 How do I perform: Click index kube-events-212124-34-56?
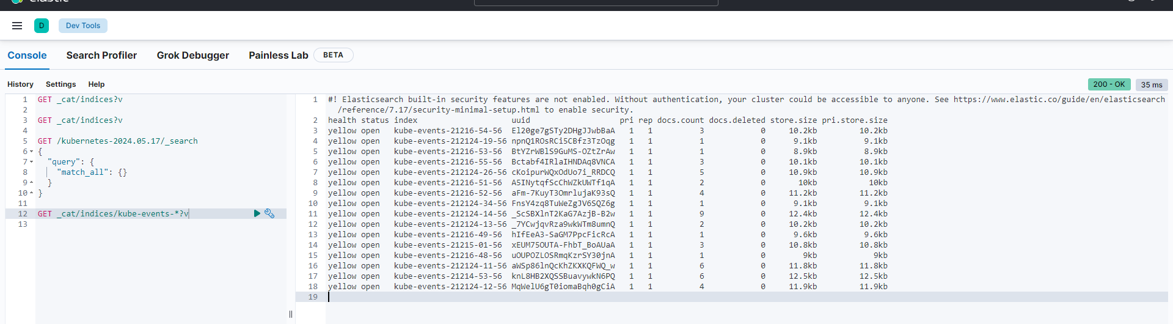tap(450, 203)
